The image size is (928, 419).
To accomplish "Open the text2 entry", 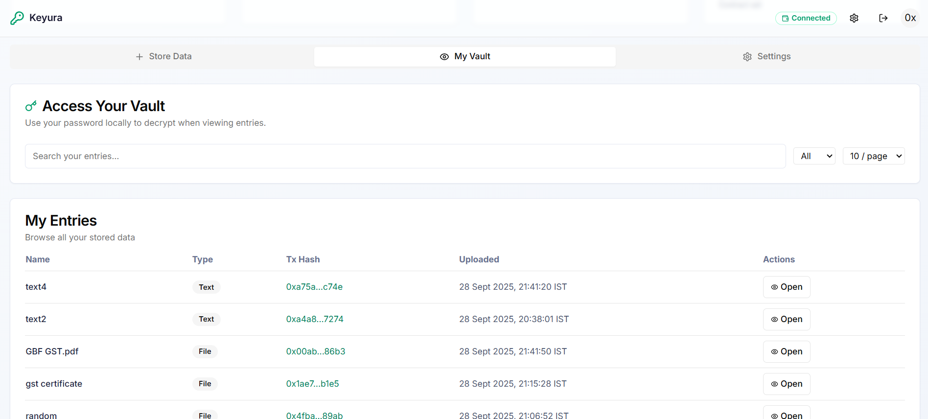I will coord(787,320).
